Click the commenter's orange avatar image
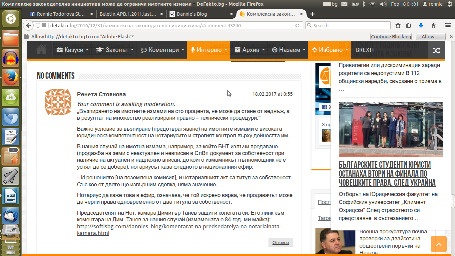Viewport: 455px width, 256px height. point(58,102)
